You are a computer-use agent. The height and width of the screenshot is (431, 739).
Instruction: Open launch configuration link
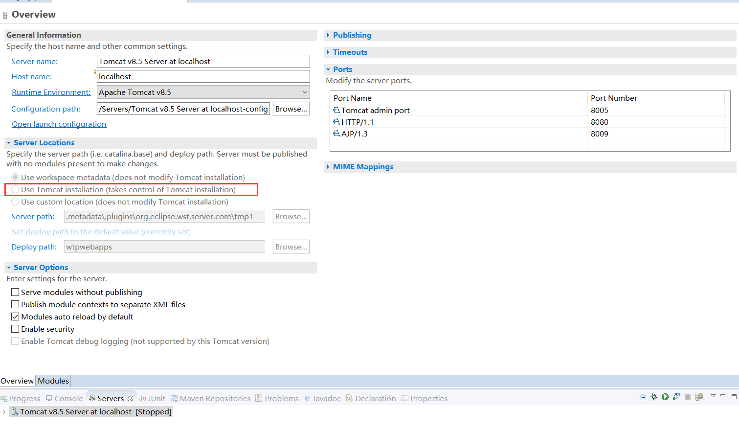point(59,124)
